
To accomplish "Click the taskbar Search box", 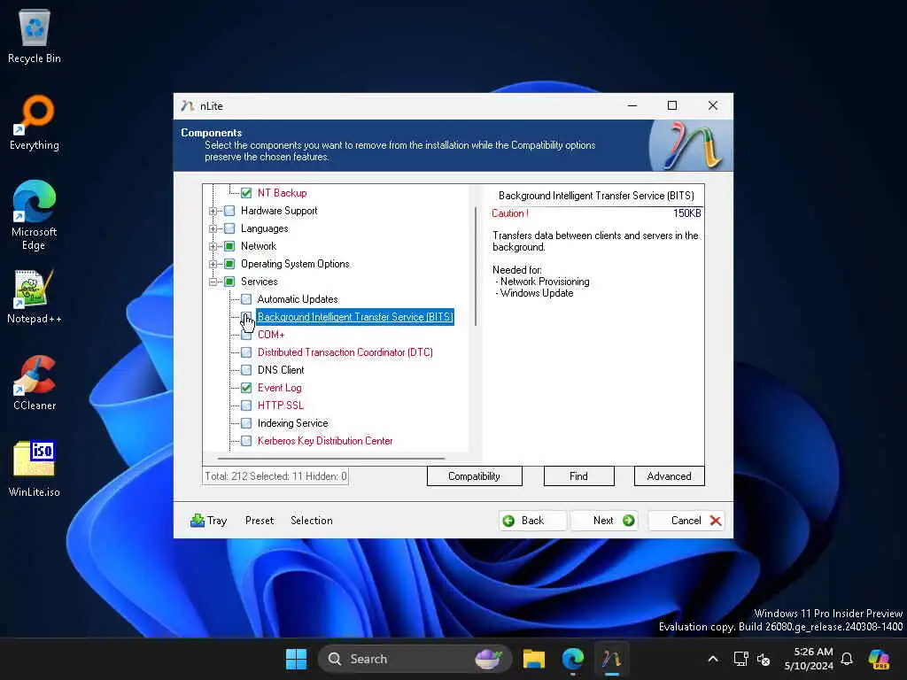I will point(415,659).
